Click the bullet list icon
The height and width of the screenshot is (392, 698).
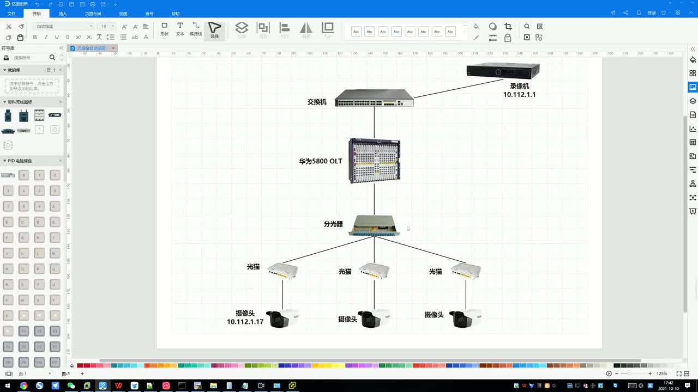(x=123, y=38)
